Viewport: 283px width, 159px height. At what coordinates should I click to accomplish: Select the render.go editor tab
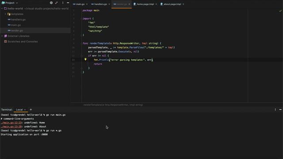[x=122, y=4]
